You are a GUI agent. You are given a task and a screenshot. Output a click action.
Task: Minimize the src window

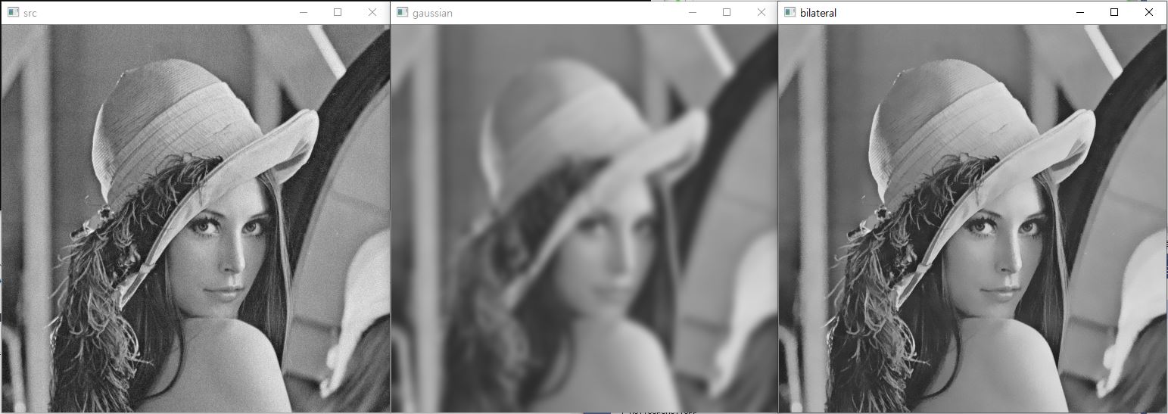pos(304,13)
